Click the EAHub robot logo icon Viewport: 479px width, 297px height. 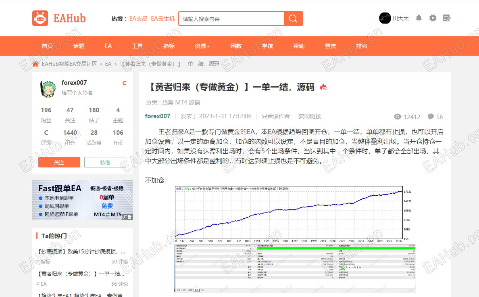pyautogui.click(x=40, y=18)
